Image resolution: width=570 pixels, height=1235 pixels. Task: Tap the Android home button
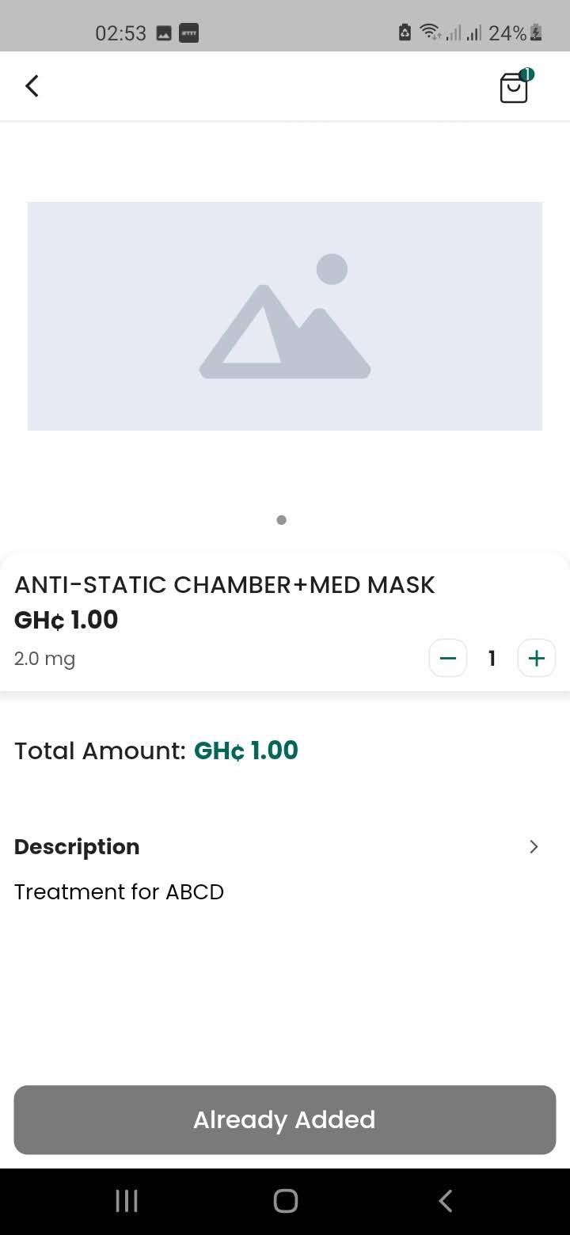pyautogui.click(x=285, y=1201)
